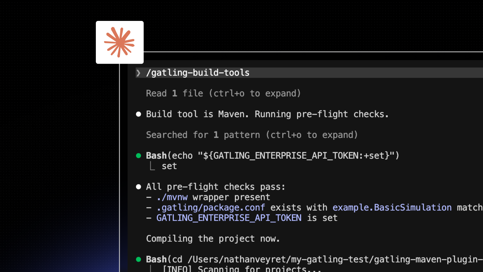Viewport: 483px width, 272px height.
Task: Click the orange Claude starburst logo
Action: (x=119, y=42)
